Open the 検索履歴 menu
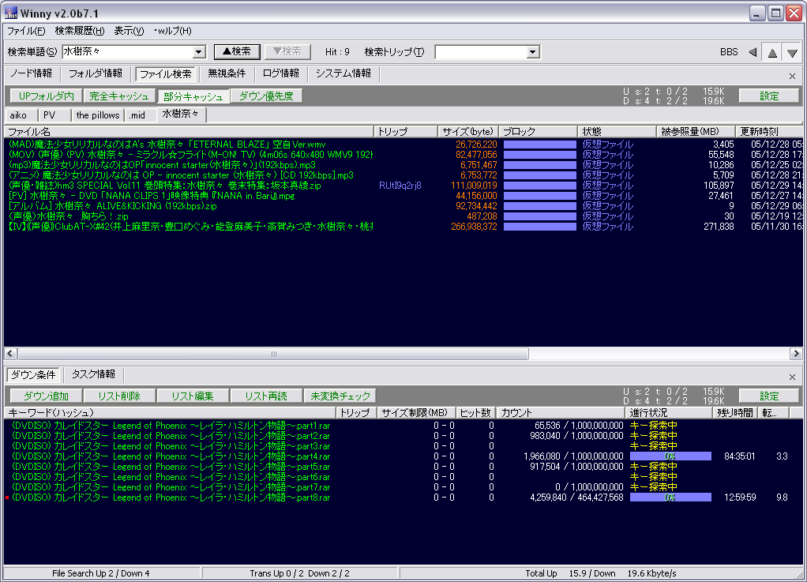The image size is (807, 582). point(80,31)
